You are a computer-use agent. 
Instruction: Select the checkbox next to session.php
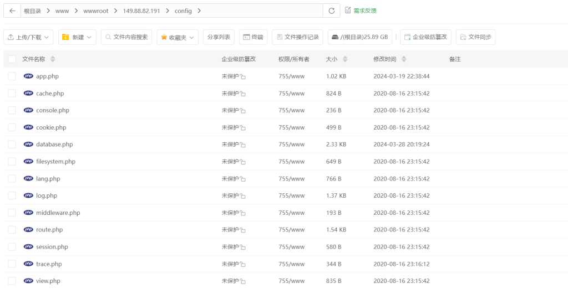[x=12, y=247]
